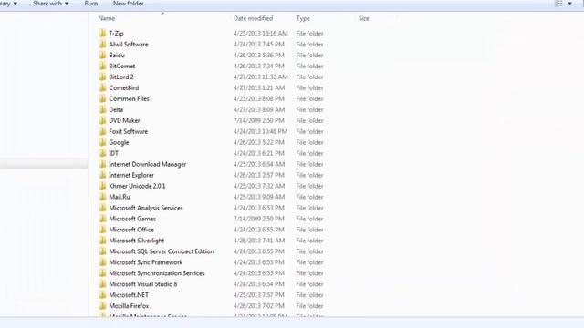The width and height of the screenshot is (584, 328).
Task: Click the DVD Maker folder icon
Action: point(102,120)
